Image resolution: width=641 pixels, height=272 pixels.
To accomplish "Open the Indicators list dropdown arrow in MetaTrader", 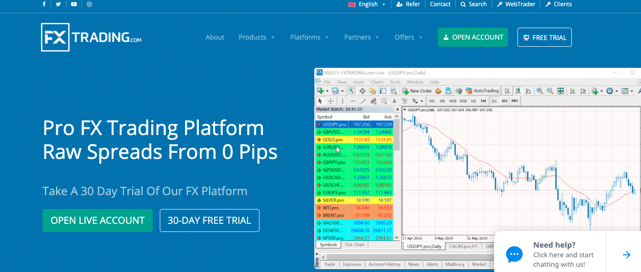I will [x=601, y=91].
